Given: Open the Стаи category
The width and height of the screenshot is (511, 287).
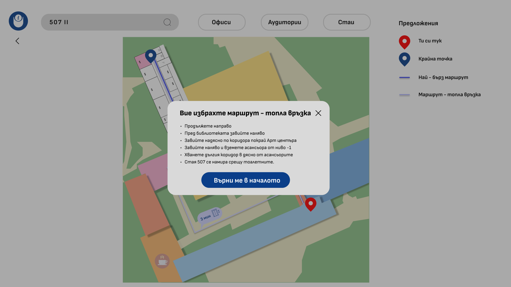Looking at the screenshot, I should (x=347, y=22).
